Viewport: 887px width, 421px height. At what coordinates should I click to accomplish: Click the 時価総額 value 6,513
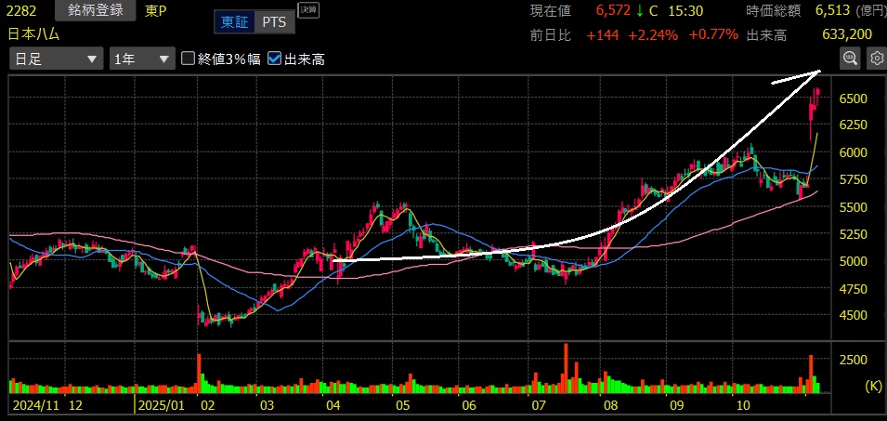[832, 11]
